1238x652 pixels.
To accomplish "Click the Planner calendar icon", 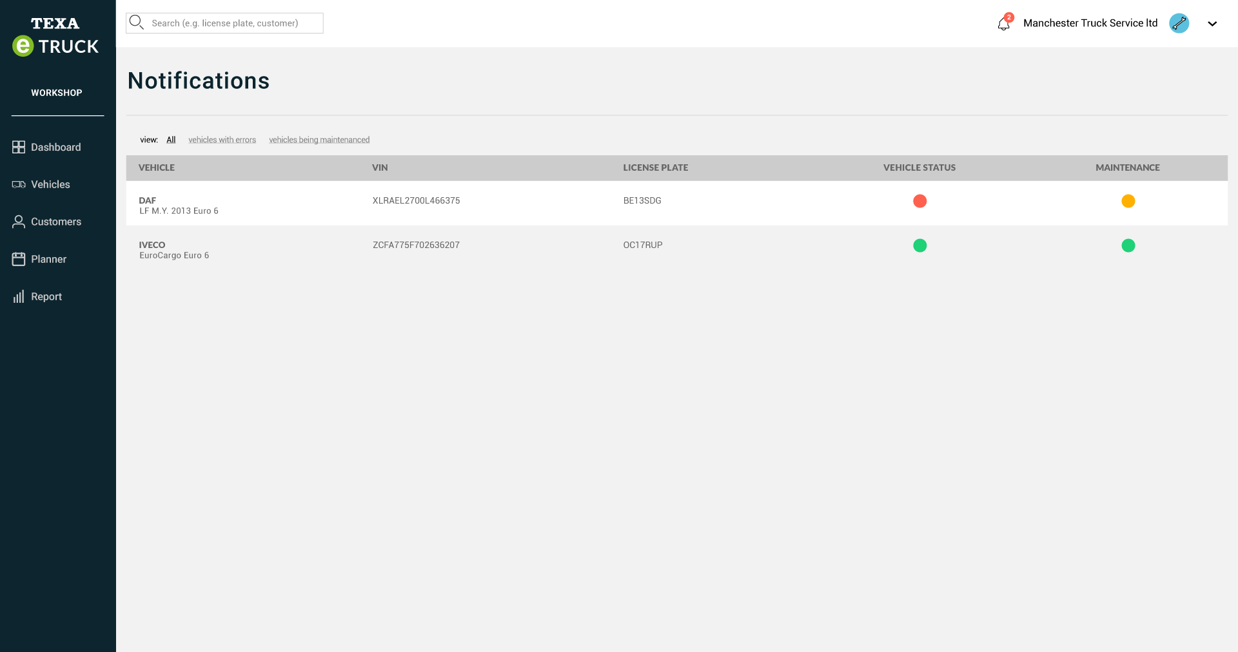I will (19, 259).
